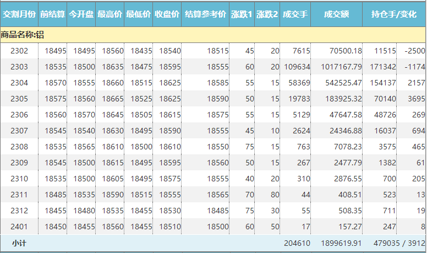This screenshot has width=427, height=253.
Task: Click the 收盘价 column header
Action: tap(167, 14)
